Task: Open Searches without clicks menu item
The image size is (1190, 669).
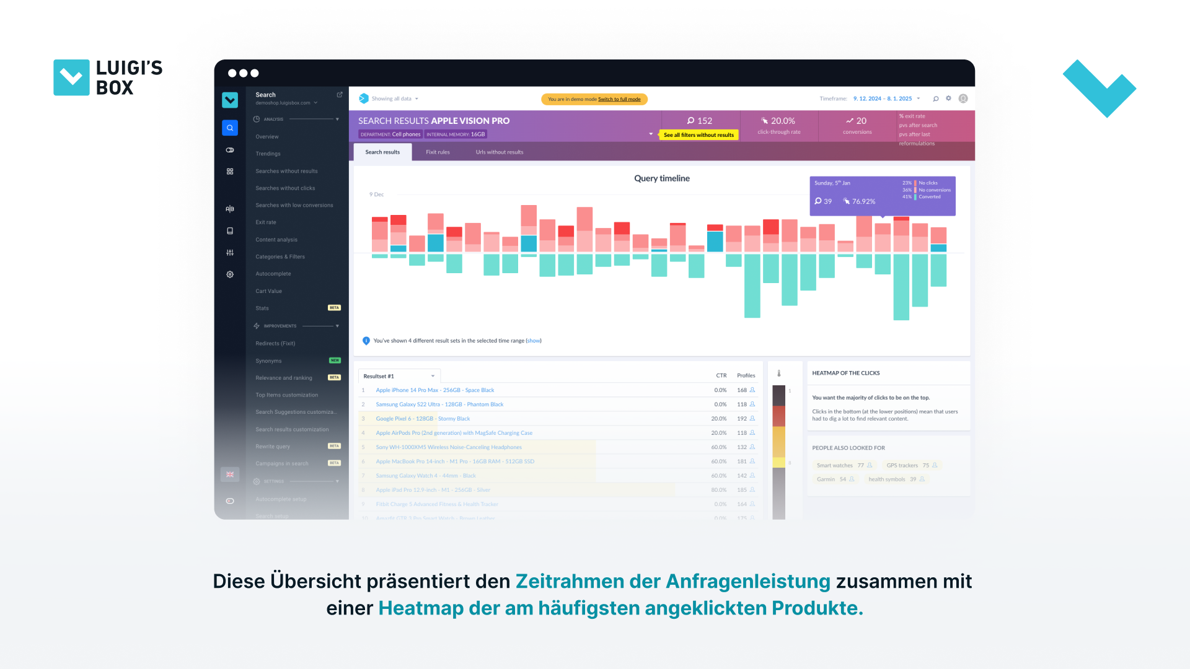Action: (285, 188)
